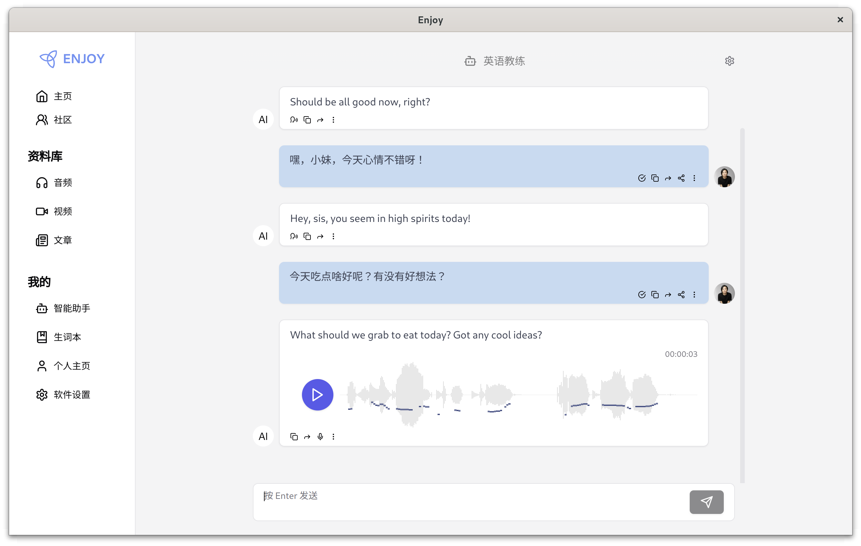Forward the first AI message
This screenshot has width=861, height=546.
[320, 120]
